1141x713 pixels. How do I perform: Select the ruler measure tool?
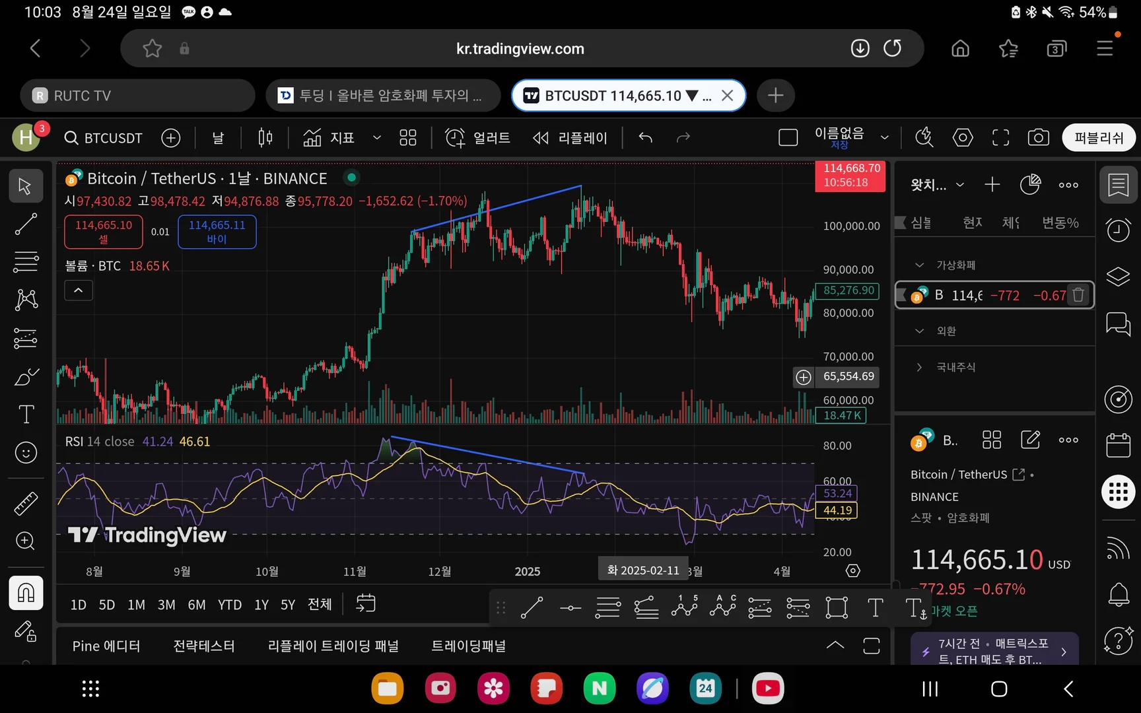click(x=26, y=504)
